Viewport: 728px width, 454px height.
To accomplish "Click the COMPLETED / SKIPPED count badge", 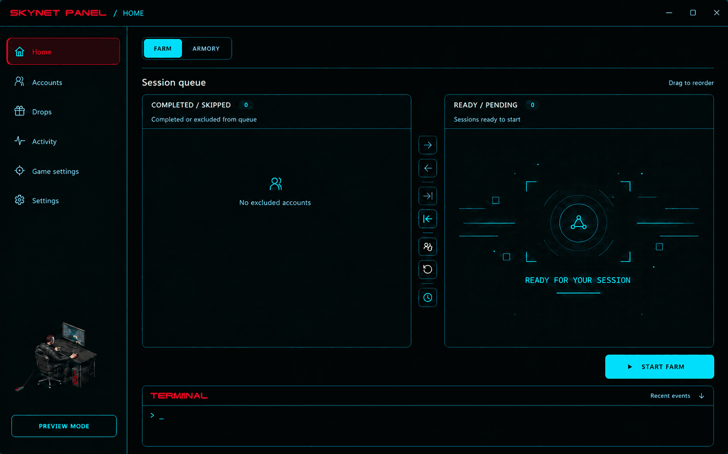I will click(246, 105).
